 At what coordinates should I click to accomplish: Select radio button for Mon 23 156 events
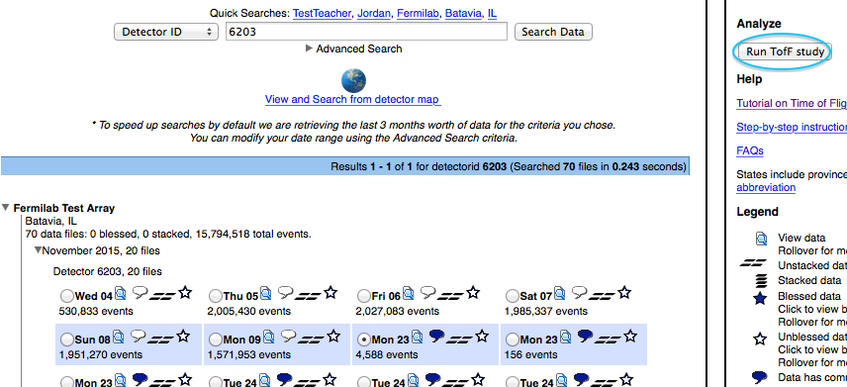513,339
